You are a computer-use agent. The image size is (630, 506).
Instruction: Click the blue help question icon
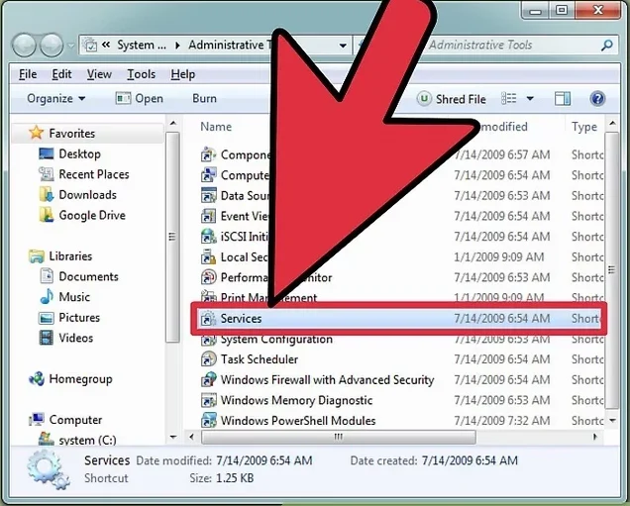(597, 98)
